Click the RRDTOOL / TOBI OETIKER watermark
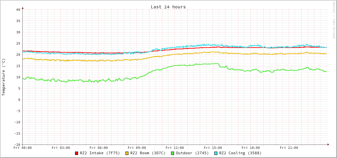The height and width of the screenshot is (158, 337). point(334,20)
